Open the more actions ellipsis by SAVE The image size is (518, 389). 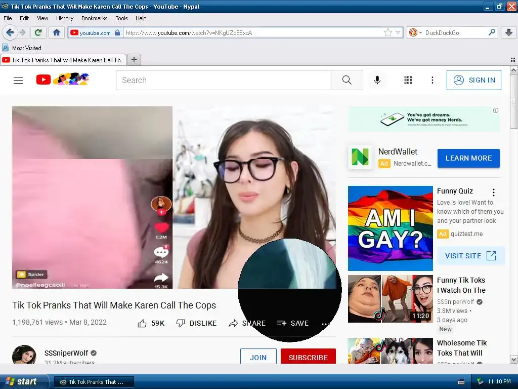click(325, 323)
